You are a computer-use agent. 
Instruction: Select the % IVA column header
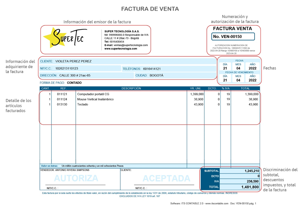pyautogui.click(x=226, y=88)
